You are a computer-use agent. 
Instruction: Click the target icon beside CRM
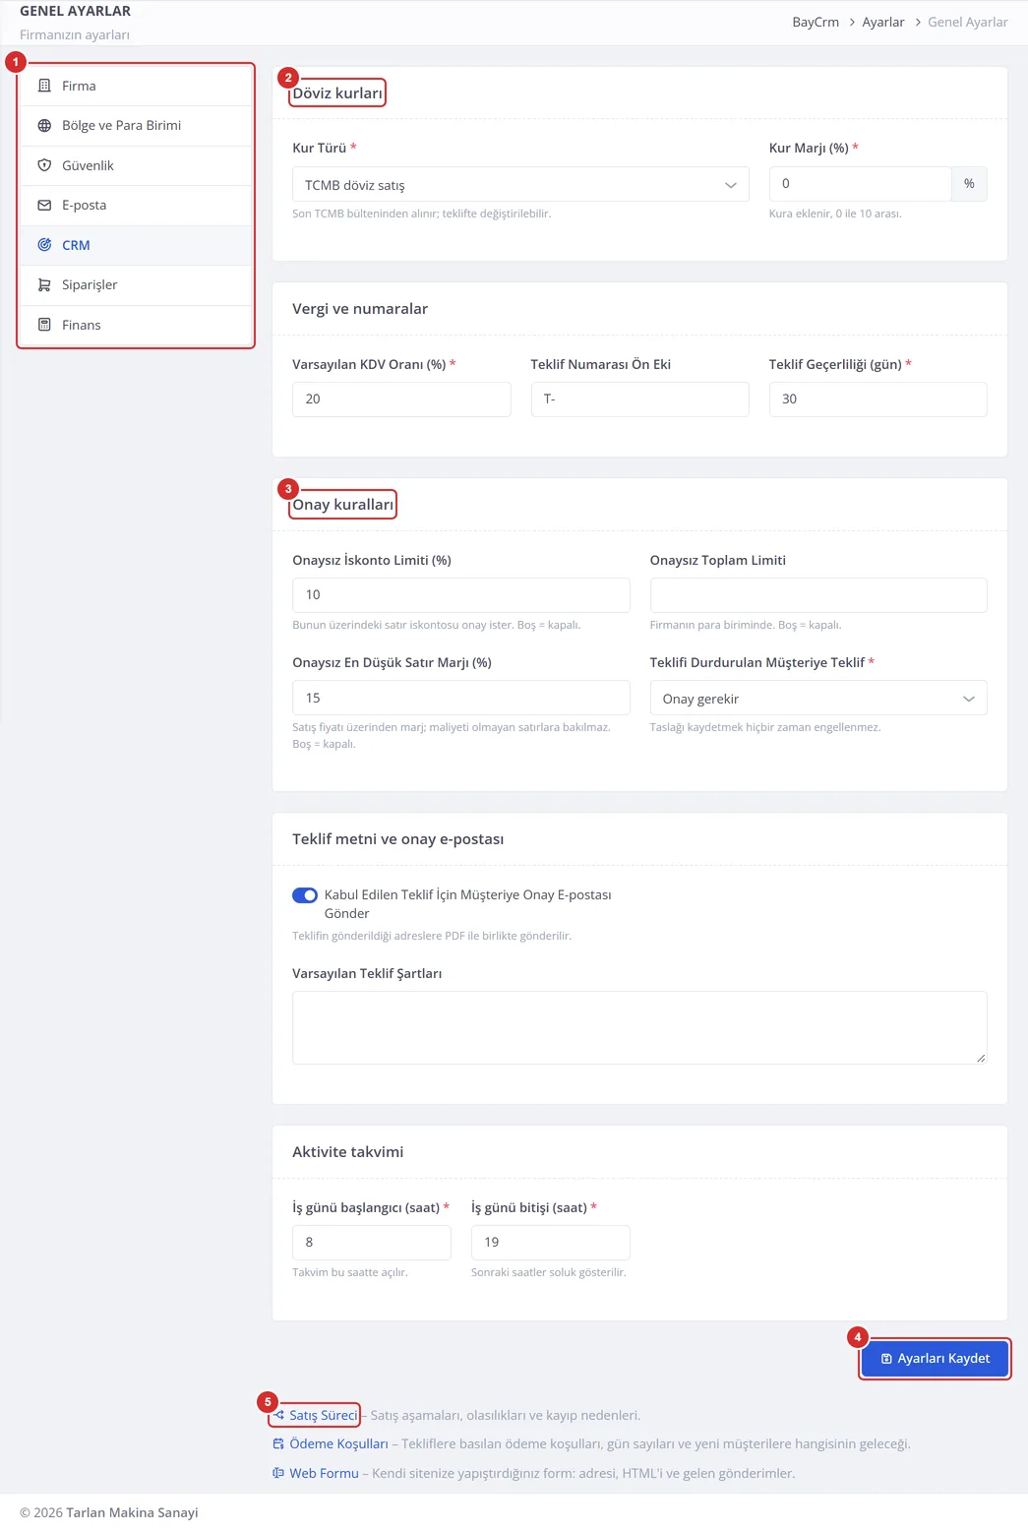coord(44,245)
